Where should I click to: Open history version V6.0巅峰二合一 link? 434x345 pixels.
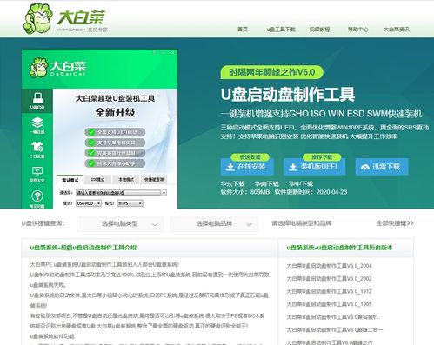click(335, 330)
